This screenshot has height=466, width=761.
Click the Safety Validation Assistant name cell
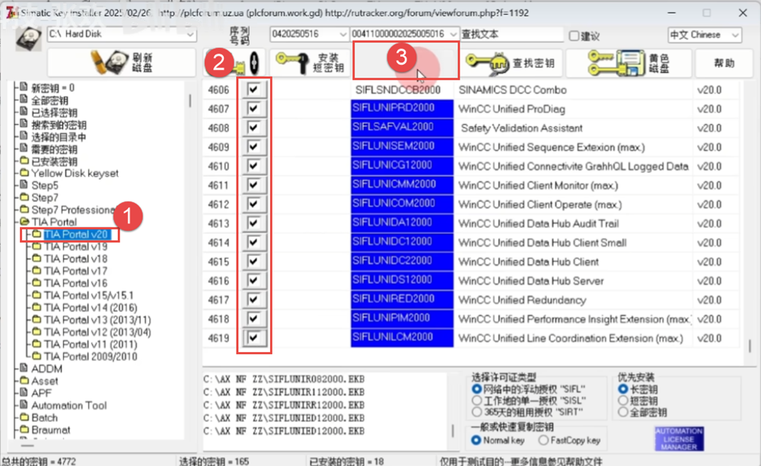click(522, 128)
